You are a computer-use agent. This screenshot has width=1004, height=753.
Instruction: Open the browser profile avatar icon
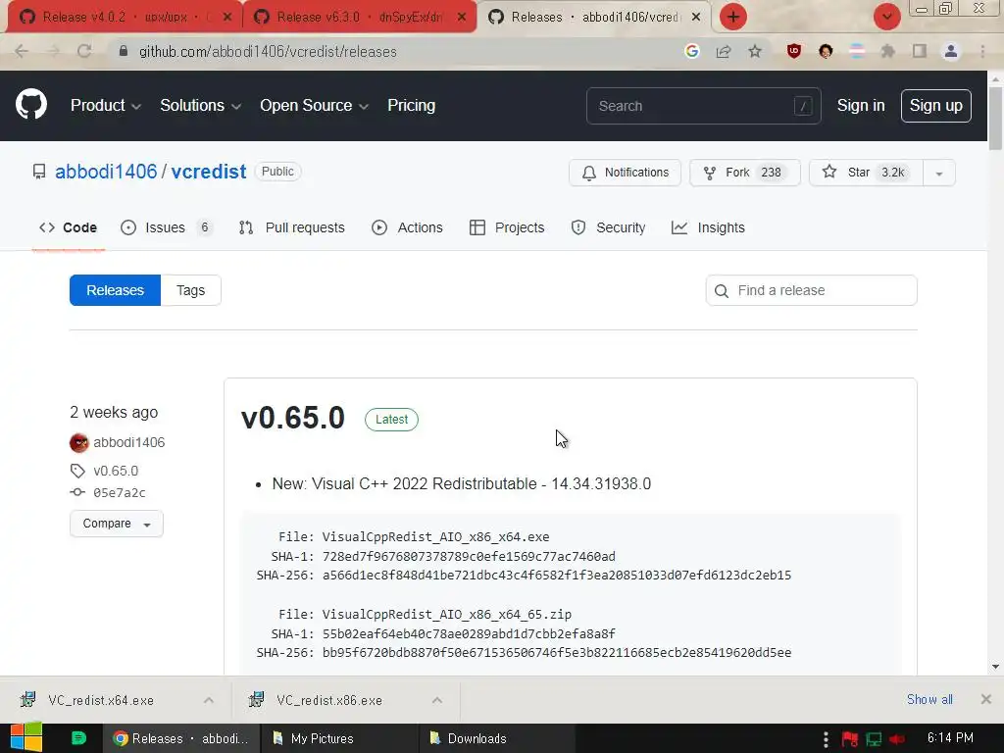[x=951, y=51]
